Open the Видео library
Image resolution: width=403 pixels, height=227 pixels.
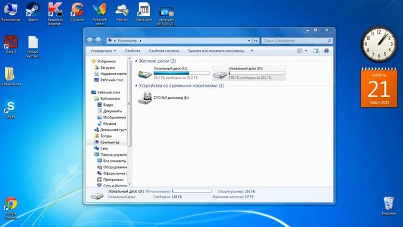(105, 105)
